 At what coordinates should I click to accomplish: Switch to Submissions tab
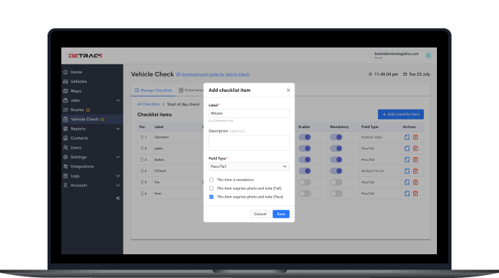(x=191, y=90)
